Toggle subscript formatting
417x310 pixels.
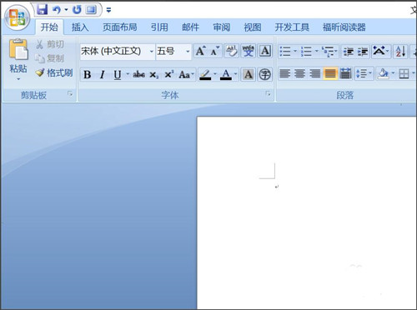[x=153, y=74]
